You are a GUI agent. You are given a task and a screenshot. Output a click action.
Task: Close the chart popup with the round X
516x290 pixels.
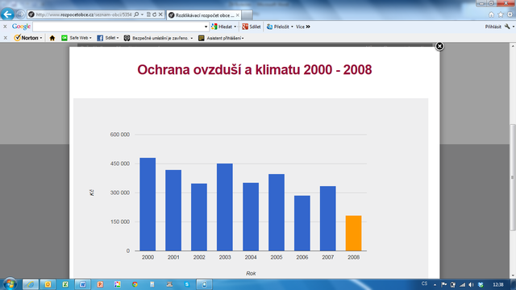point(439,47)
